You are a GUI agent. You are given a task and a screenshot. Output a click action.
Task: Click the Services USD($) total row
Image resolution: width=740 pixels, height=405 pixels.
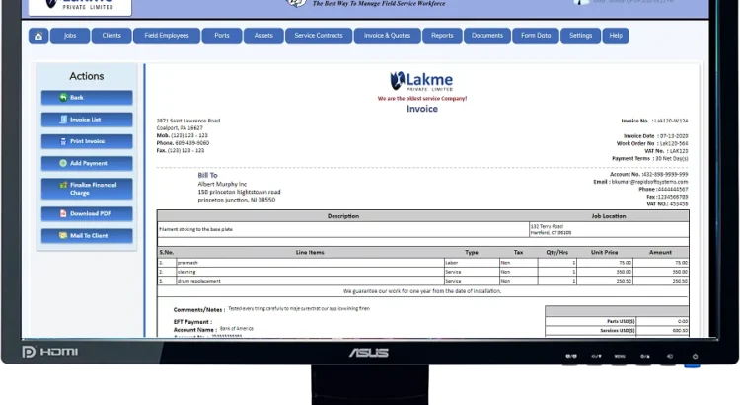click(x=617, y=331)
